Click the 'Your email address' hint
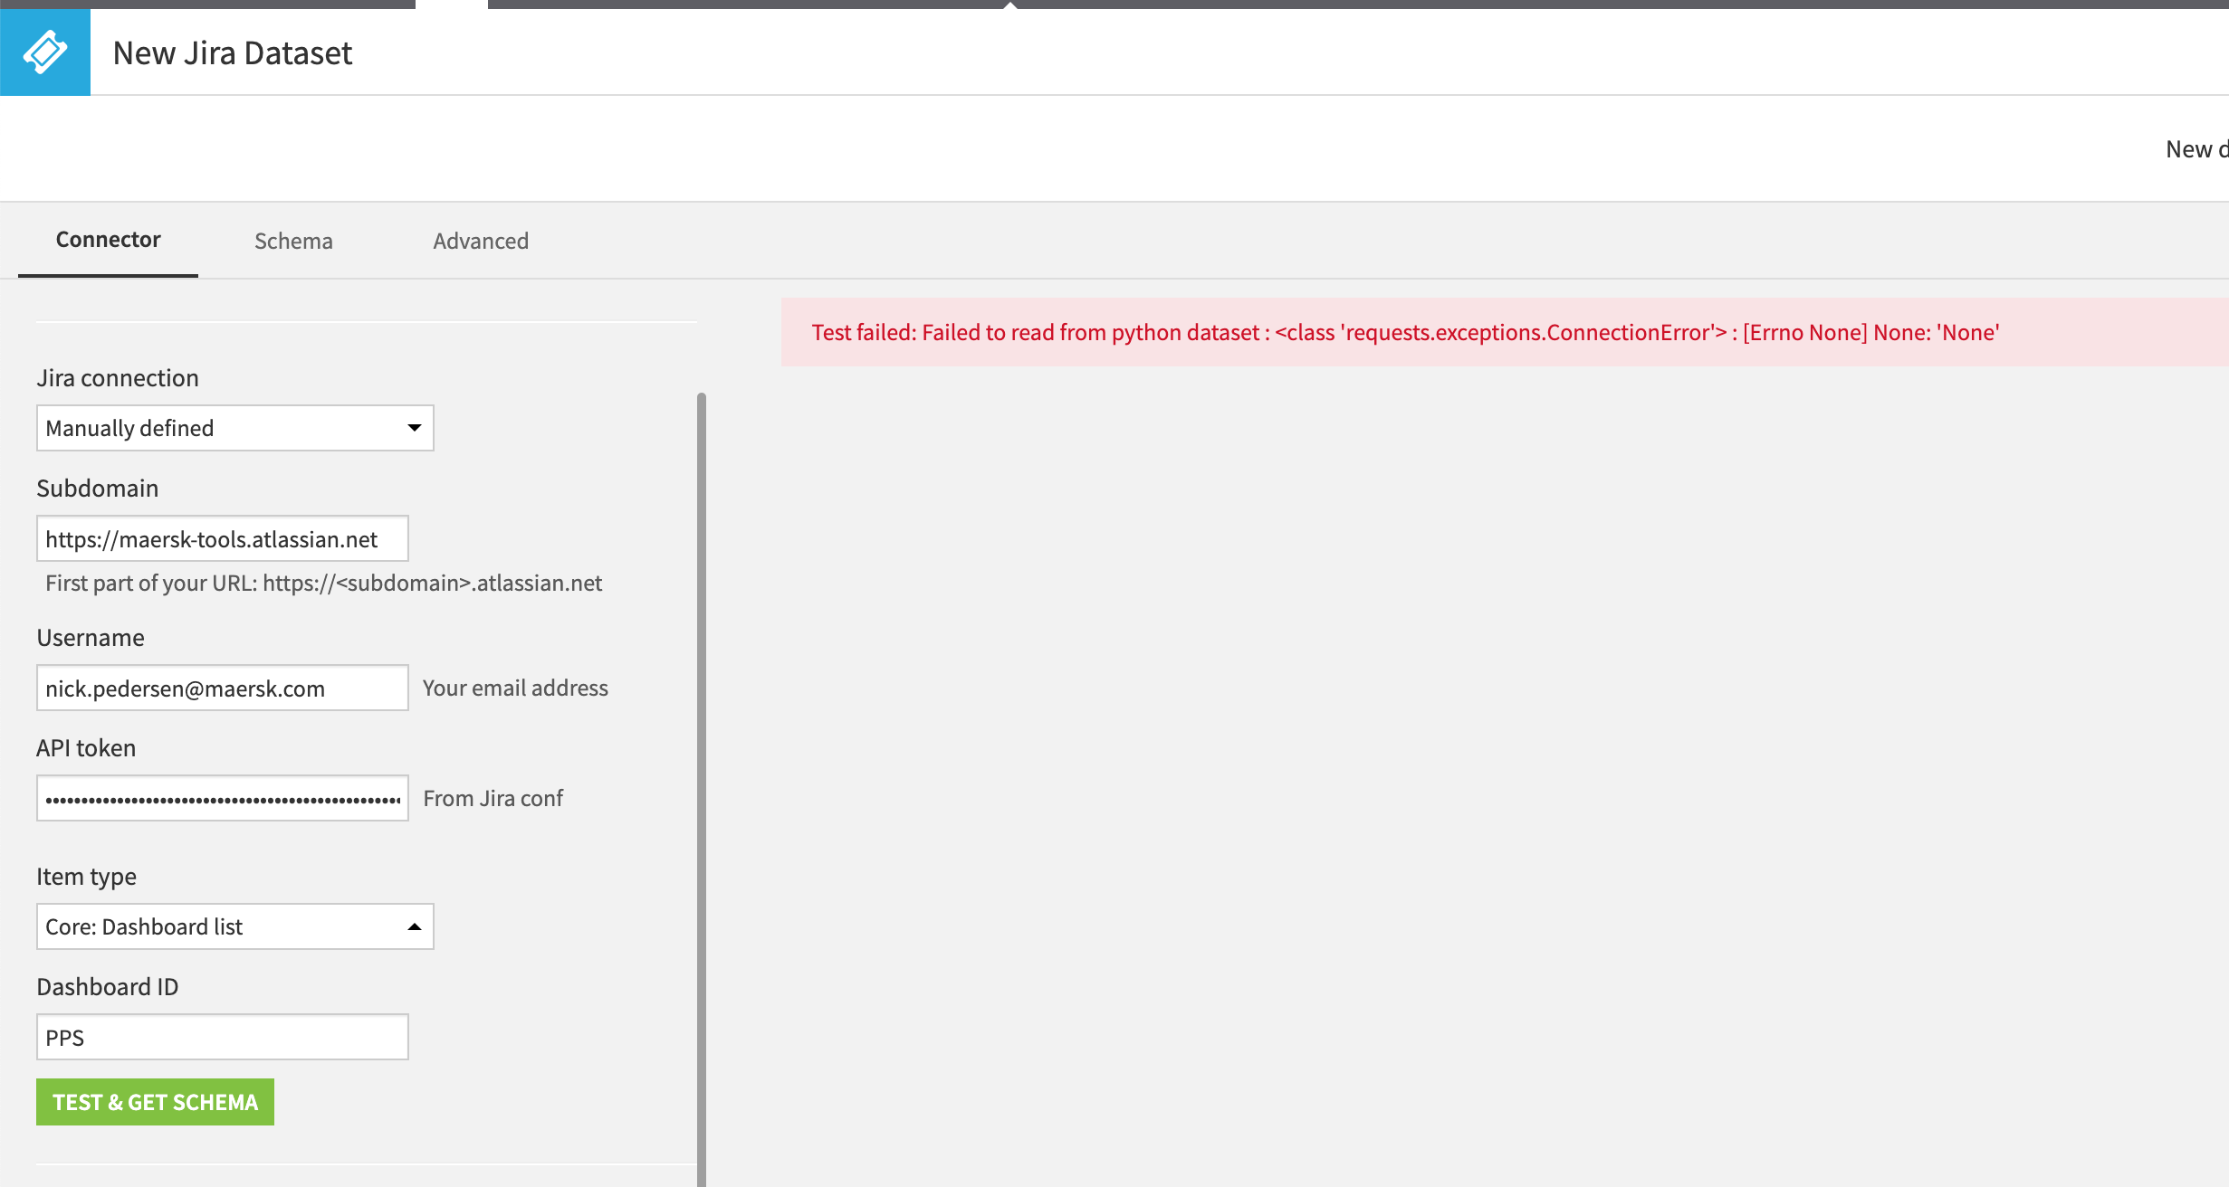This screenshot has height=1187, width=2229. 515,688
